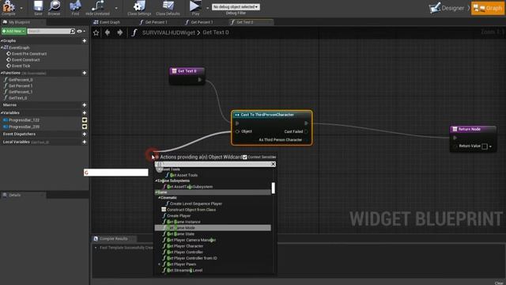The height and width of the screenshot is (285, 506).
Task: Go forward with the right arrow
Action: point(119,32)
